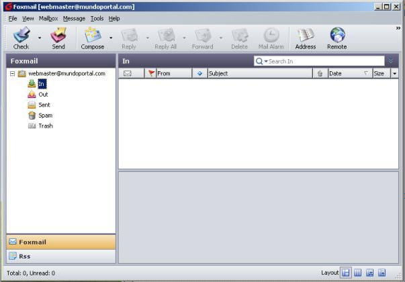Open the File menu
The image size is (405, 282).
click(13, 19)
